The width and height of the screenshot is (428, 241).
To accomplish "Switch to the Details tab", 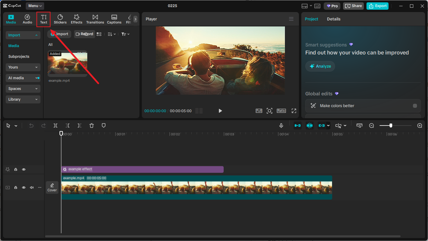I will tap(333, 19).
